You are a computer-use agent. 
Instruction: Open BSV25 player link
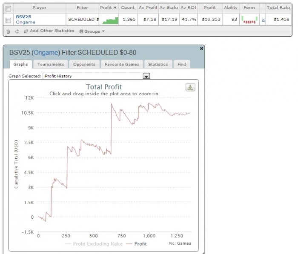(23, 17)
